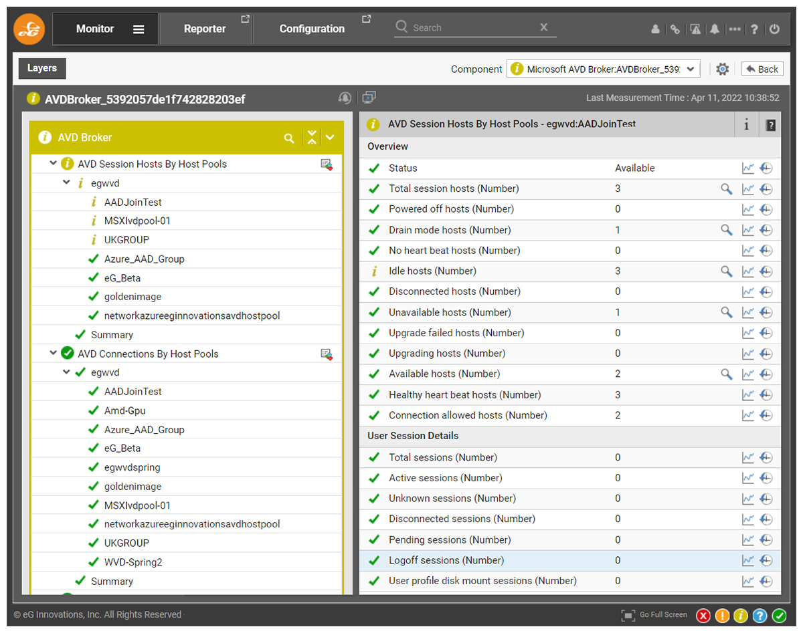This screenshot has width=803, height=633.
Task: Click the 'Connection allowed hosts (Number)' measure
Action: (468, 416)
